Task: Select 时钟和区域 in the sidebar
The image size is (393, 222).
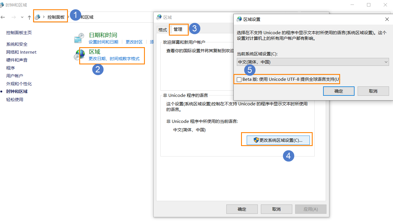Action: coord(17,92)
